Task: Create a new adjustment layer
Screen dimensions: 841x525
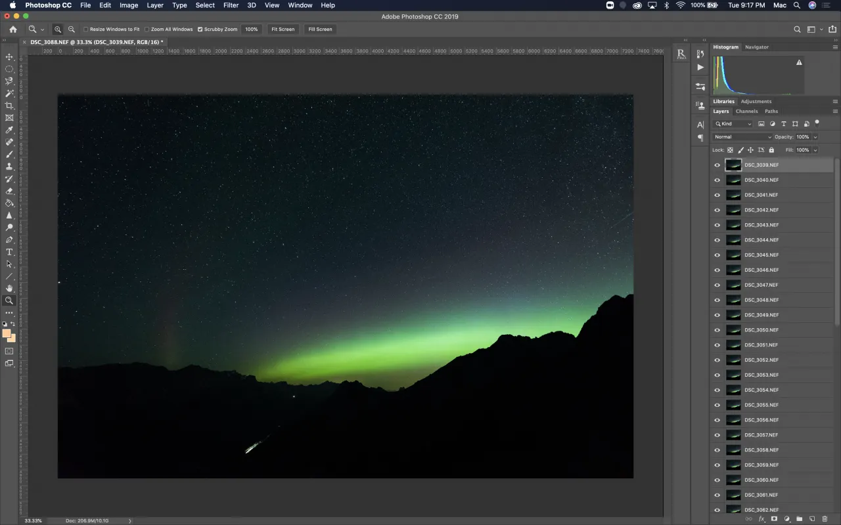Action: pos(787,518)
